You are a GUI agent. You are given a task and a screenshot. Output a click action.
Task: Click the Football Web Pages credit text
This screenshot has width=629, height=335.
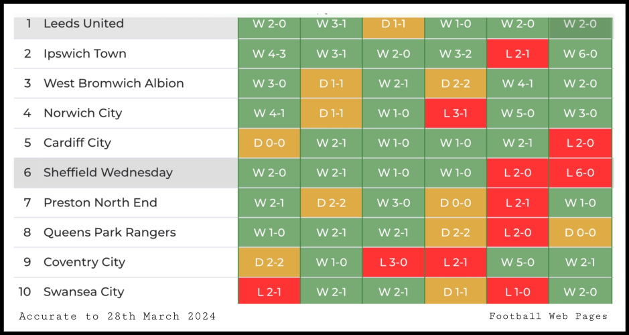tap(548, 316)
